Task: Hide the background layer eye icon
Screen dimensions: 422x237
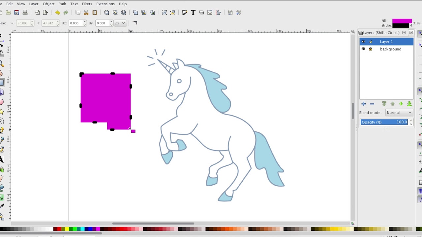Action: pos(363,49)
